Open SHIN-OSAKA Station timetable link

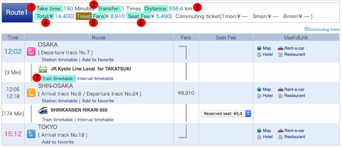coord(60,101)
